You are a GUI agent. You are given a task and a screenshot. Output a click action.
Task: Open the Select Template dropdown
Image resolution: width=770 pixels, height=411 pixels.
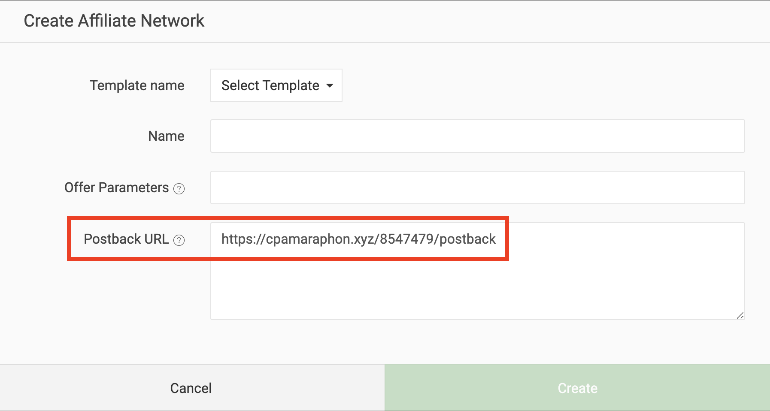pyautogui.click(x=276, y=85)
